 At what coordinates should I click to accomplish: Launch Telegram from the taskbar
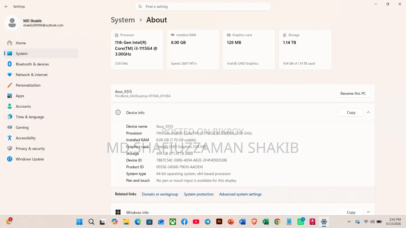point(208,222)
